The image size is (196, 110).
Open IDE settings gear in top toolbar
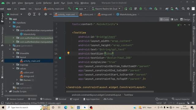[188, 9]
